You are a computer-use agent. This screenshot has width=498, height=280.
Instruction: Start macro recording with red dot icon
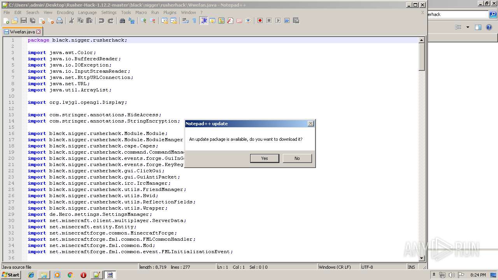coord(260,21)
